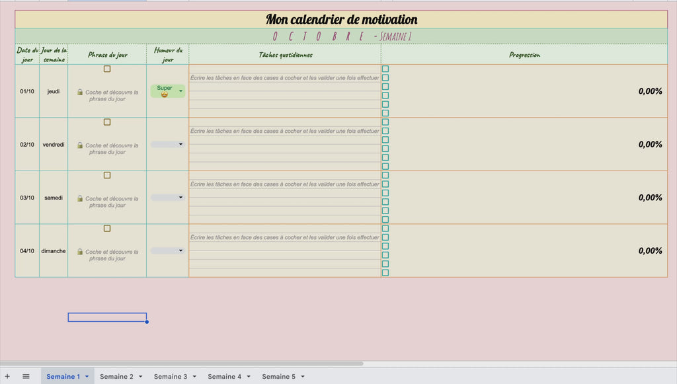Select the 'Phrase du jour' column header

point(108,55)
